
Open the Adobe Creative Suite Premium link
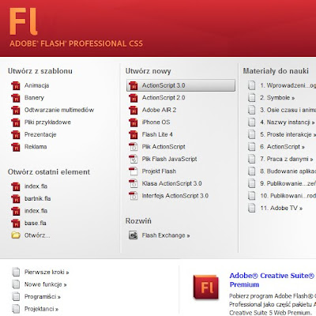(x=272, y=280)
